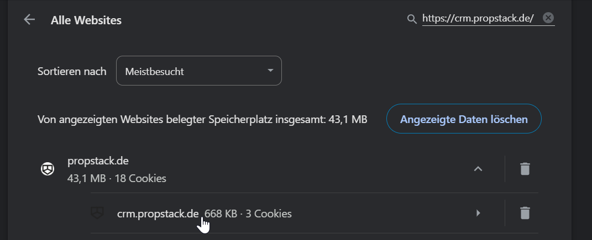Open the Meistbesucht sort dropdown
Image resolution: width=592 pixels, height=240 pixels.
point(198,71)
